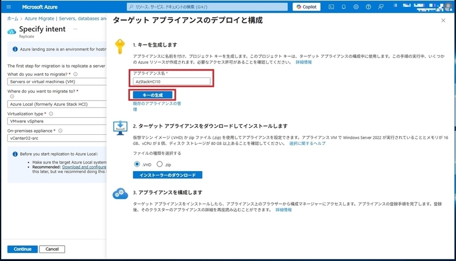Open 選択に関するヘルプ link
456x261 pixels.
[307, 143]
